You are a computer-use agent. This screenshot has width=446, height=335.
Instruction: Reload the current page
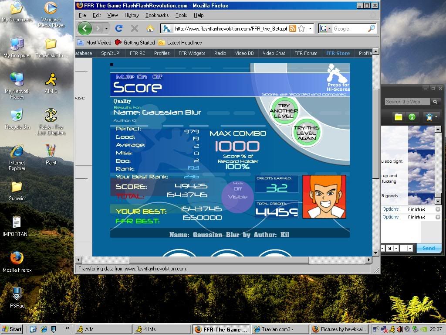coord(118,29)
